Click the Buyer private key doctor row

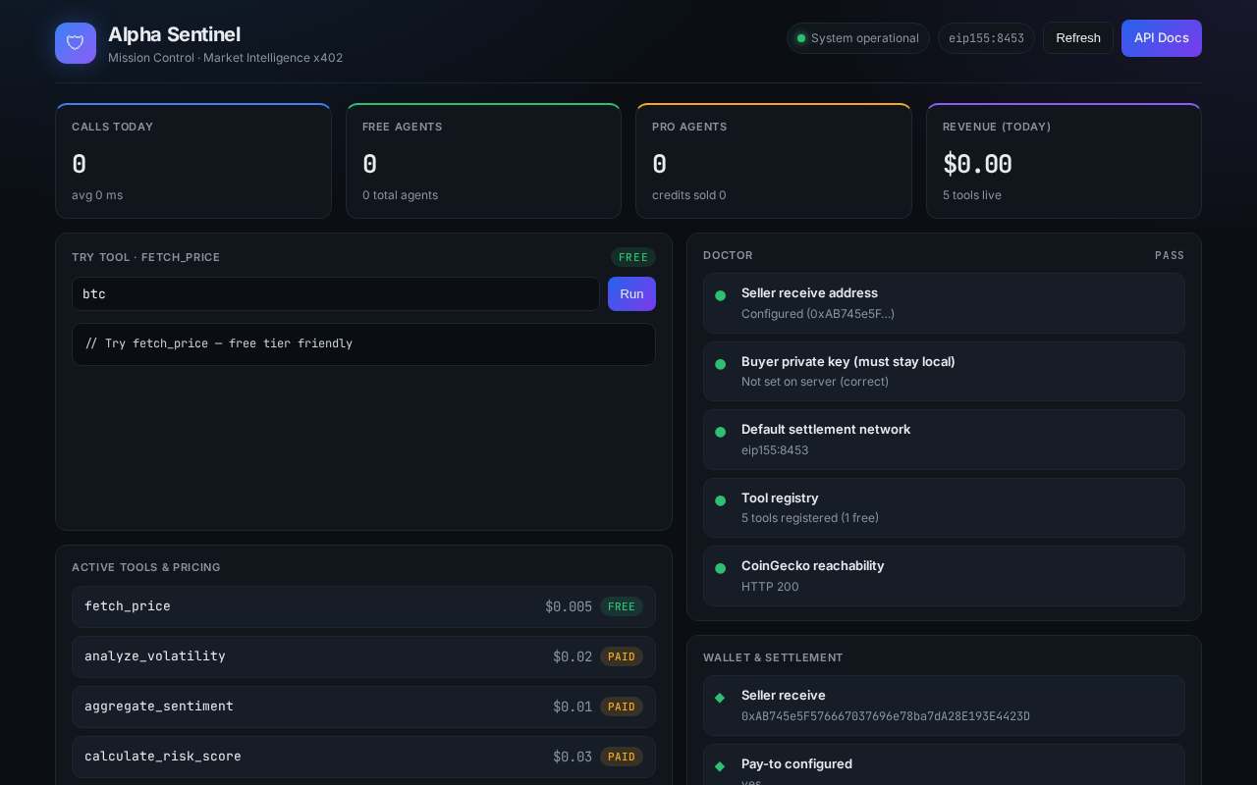point(944,371)
